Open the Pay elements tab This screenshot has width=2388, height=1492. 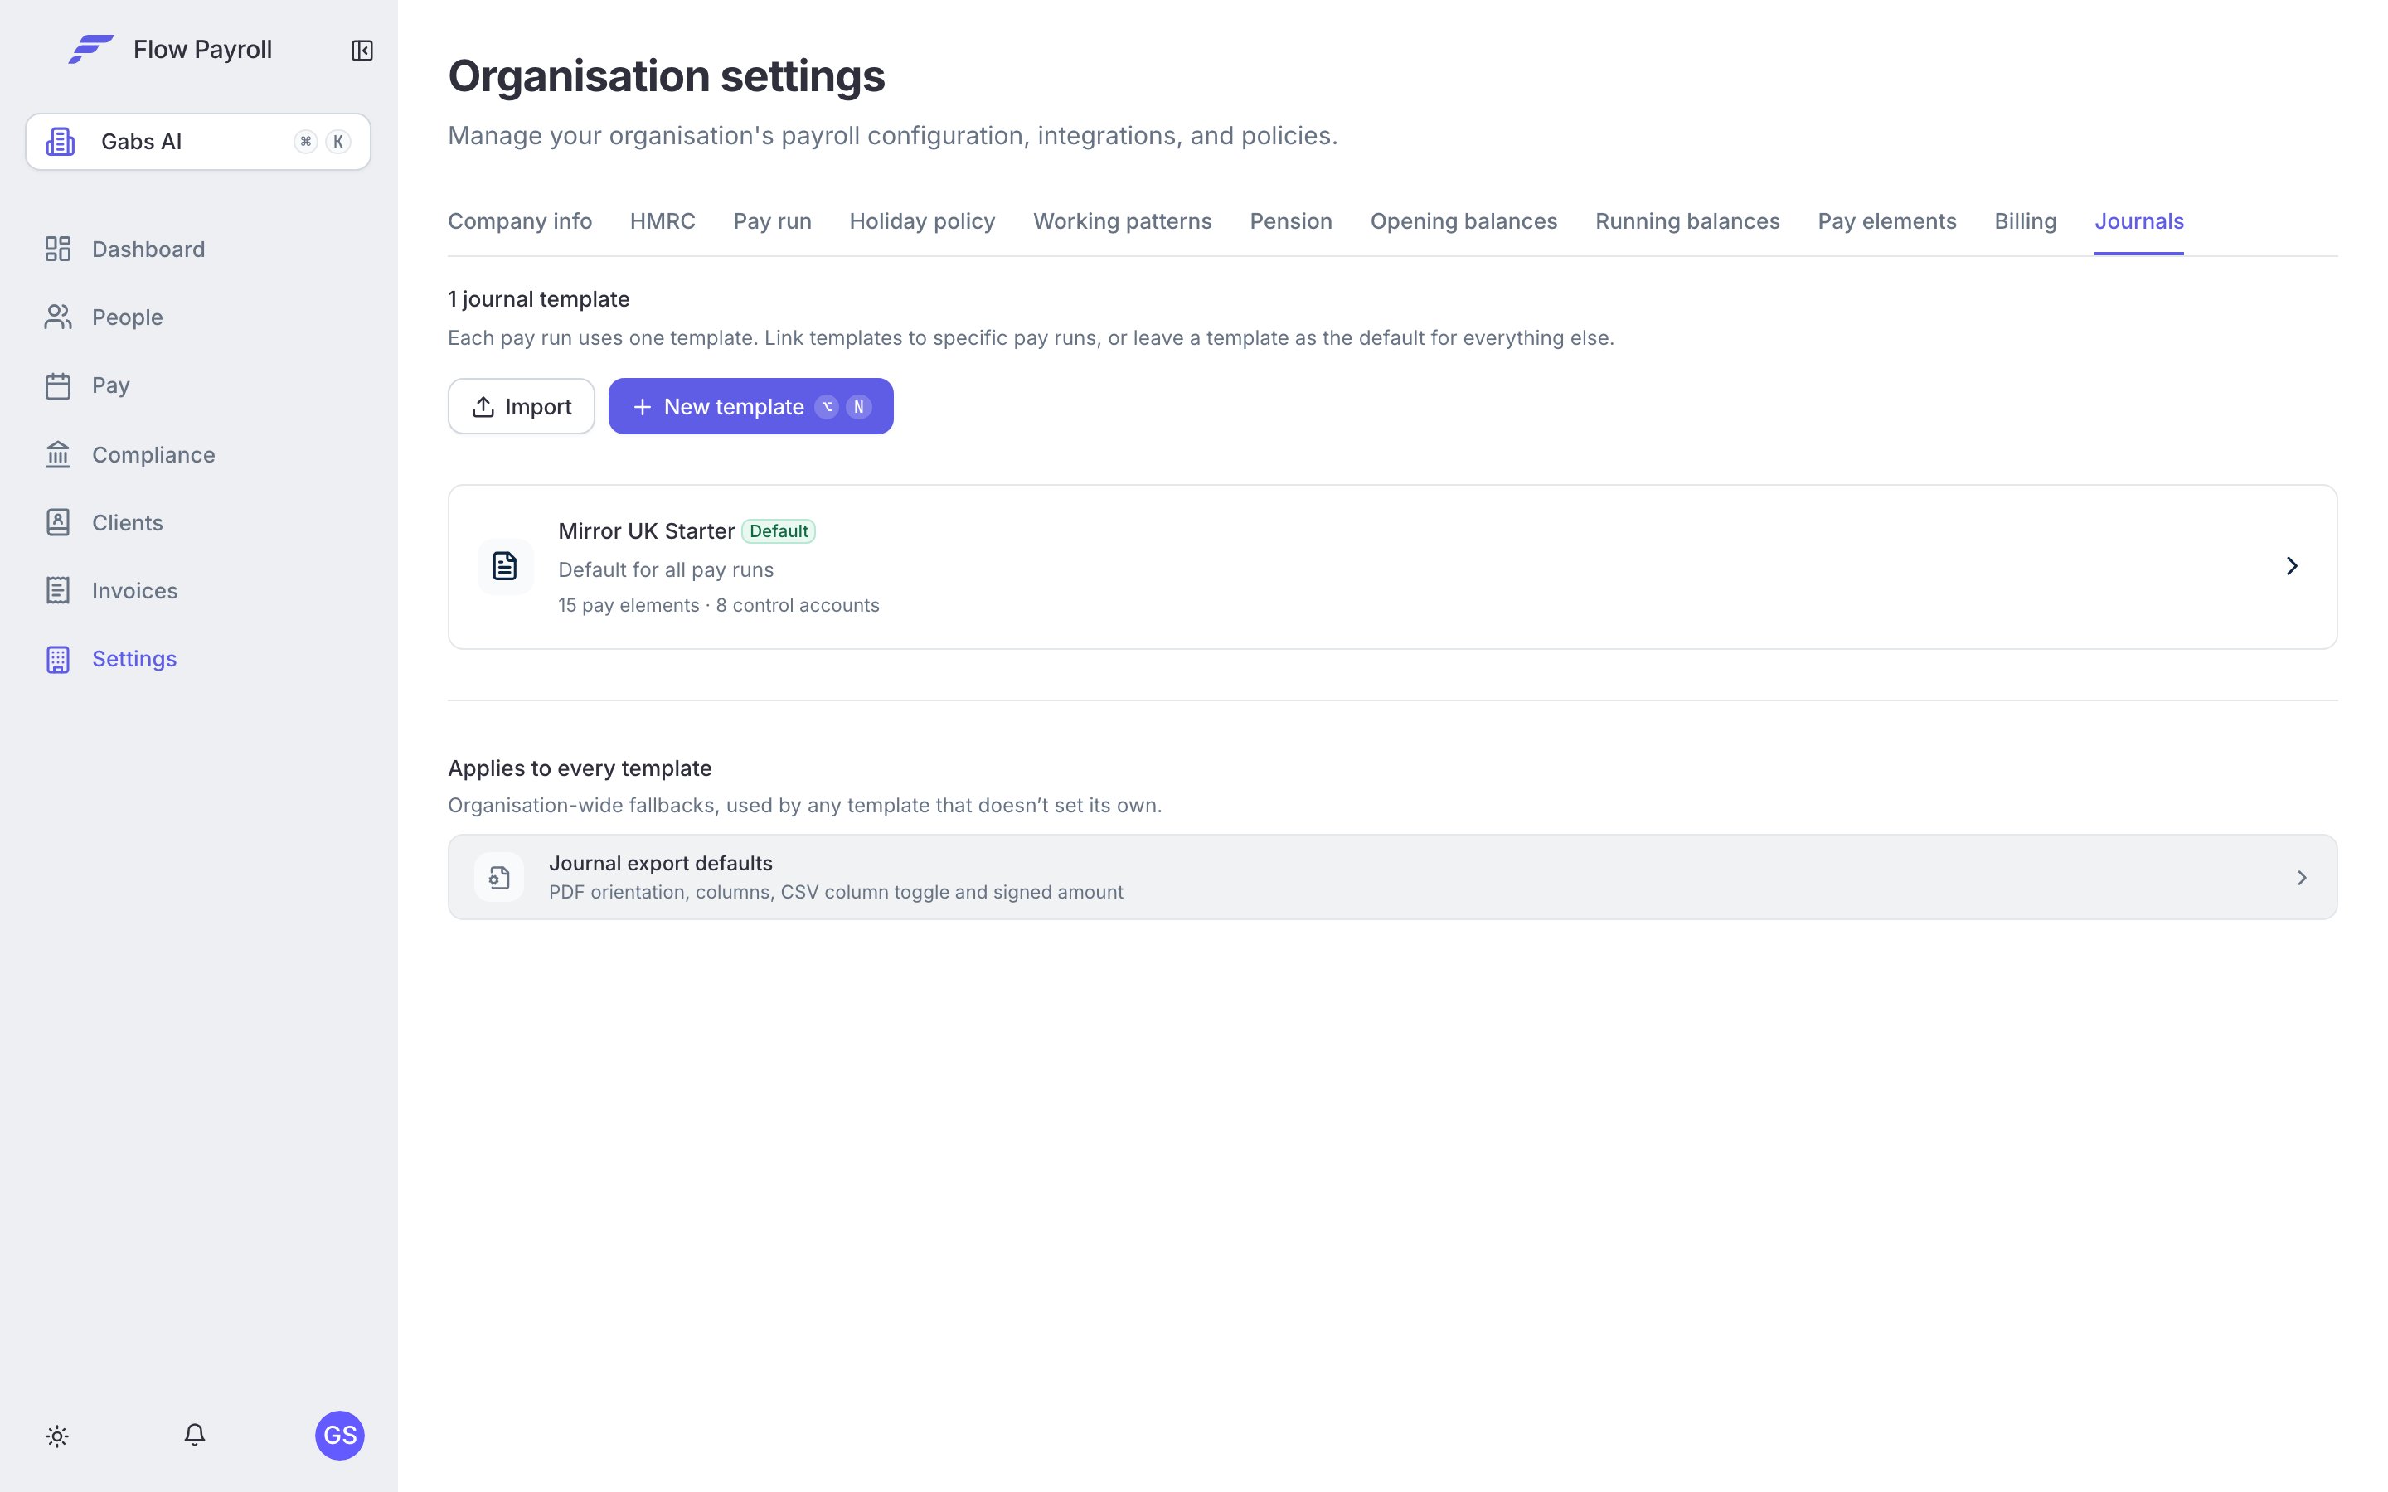(1886, 221)
